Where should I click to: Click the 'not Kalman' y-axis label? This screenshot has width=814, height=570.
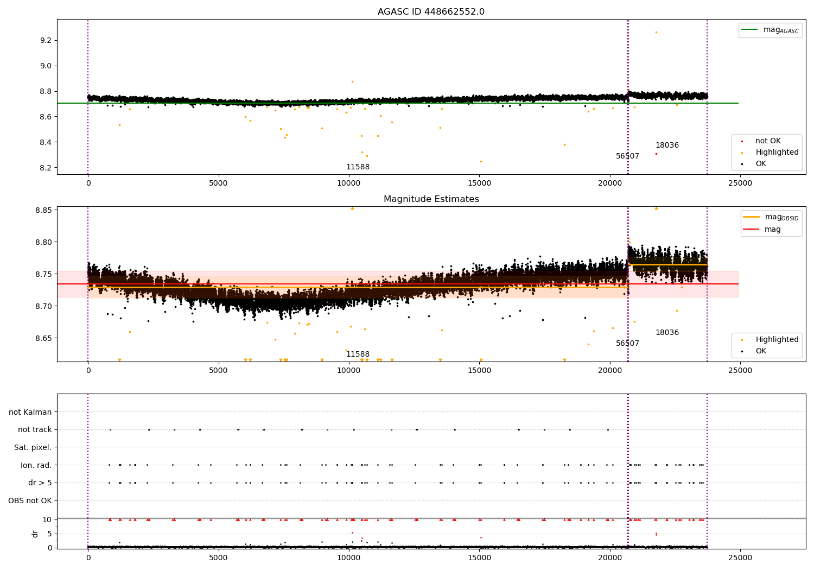point(30,412)
